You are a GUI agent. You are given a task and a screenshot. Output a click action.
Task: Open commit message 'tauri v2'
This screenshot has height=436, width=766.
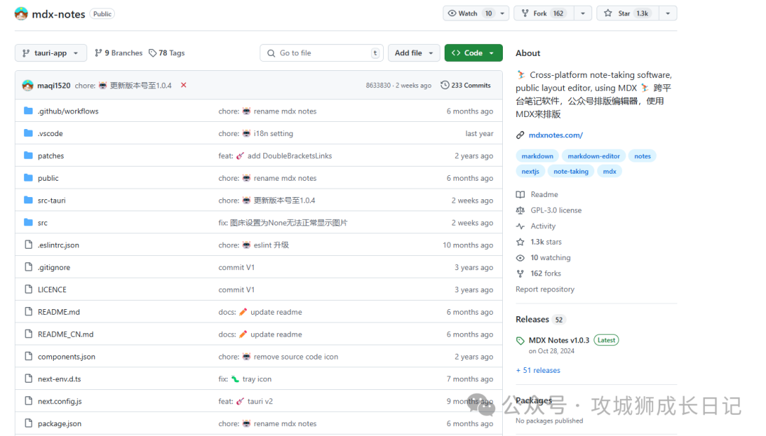pos(260,401)
